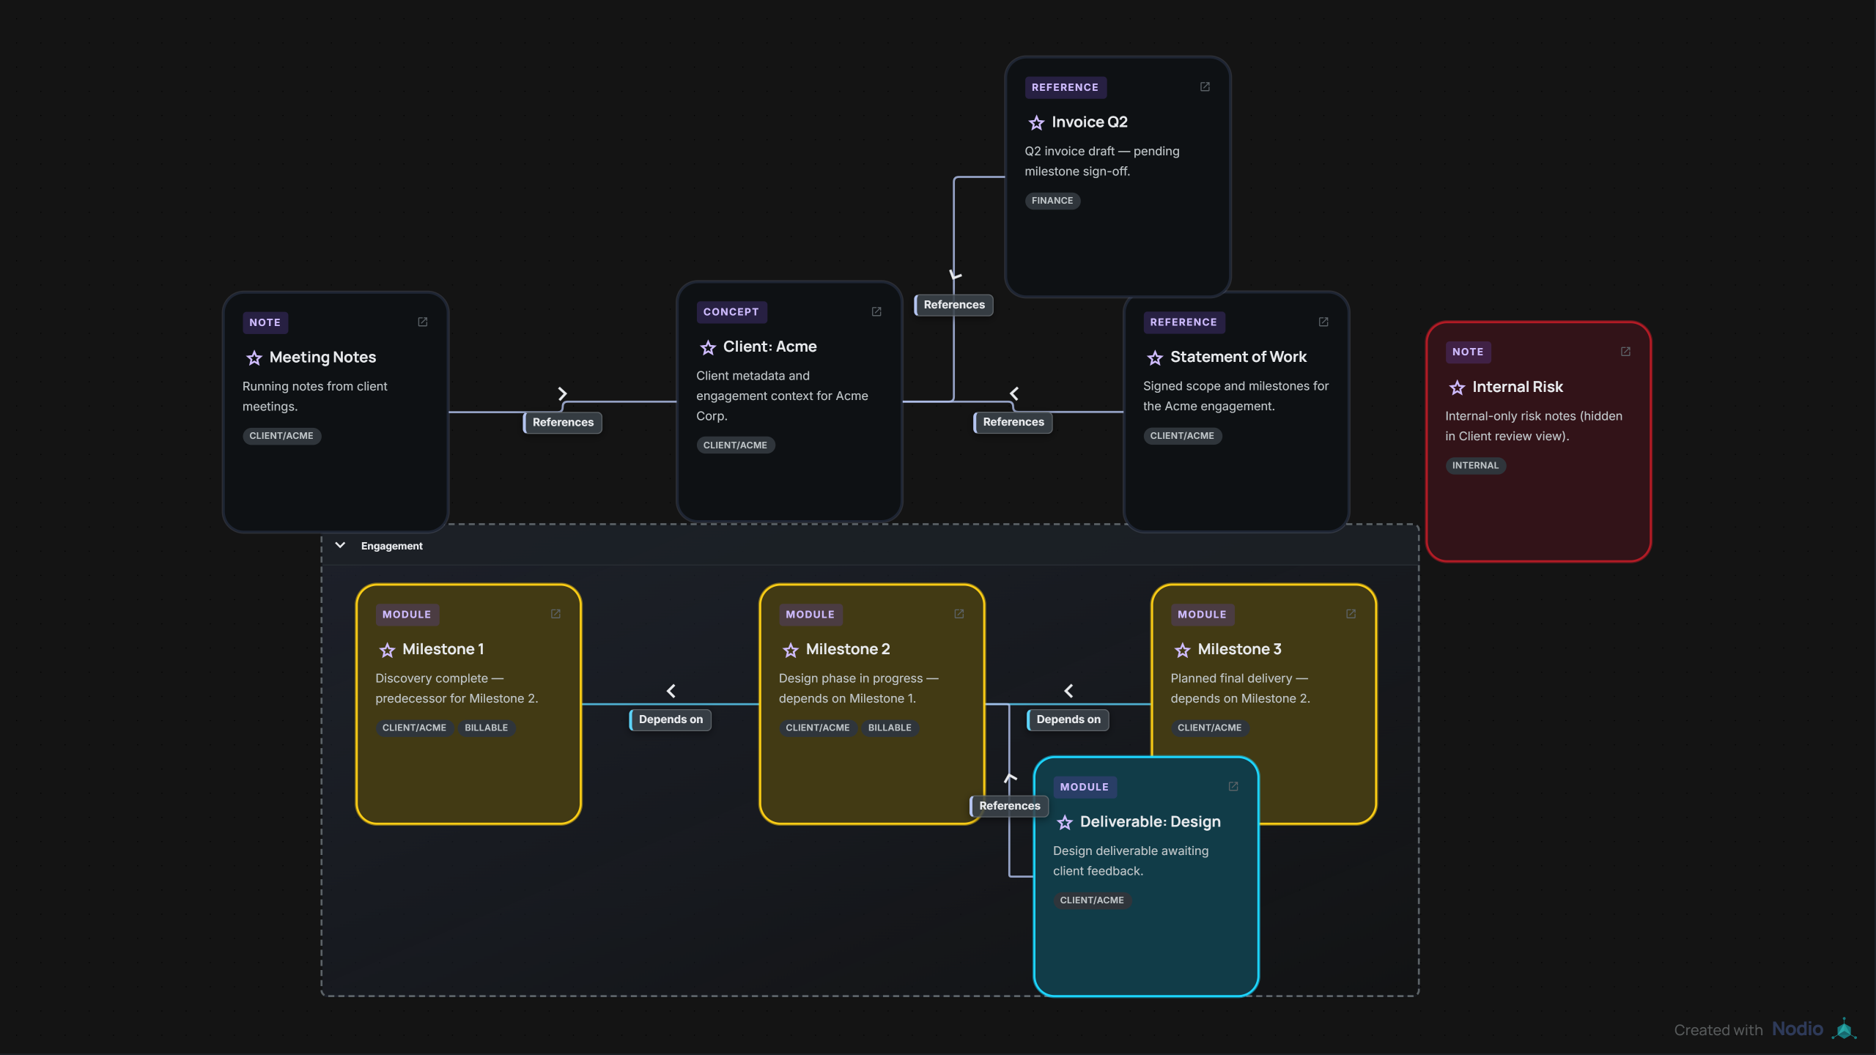
Task: Click the CLIENT/ACME tag on Milestone 2
Action: click(x=818, y=728)
